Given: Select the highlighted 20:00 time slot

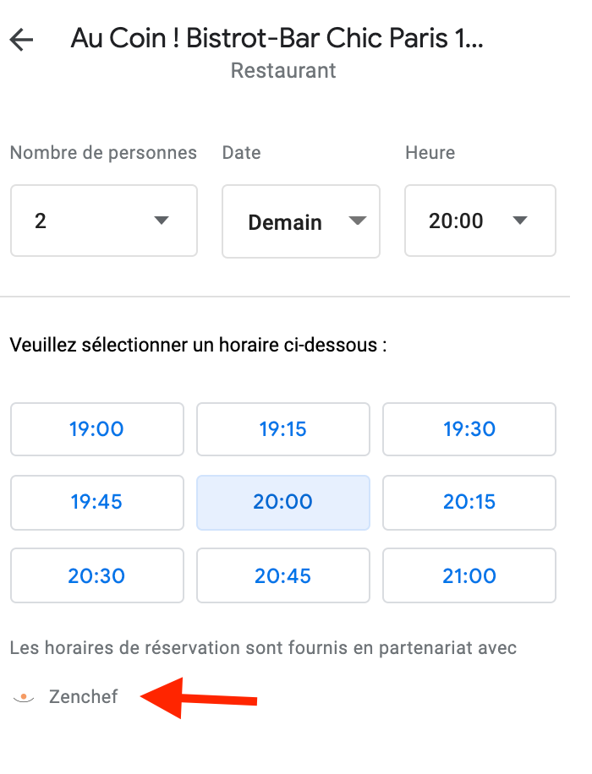Looking at the screenshot, I should (283, 503).
